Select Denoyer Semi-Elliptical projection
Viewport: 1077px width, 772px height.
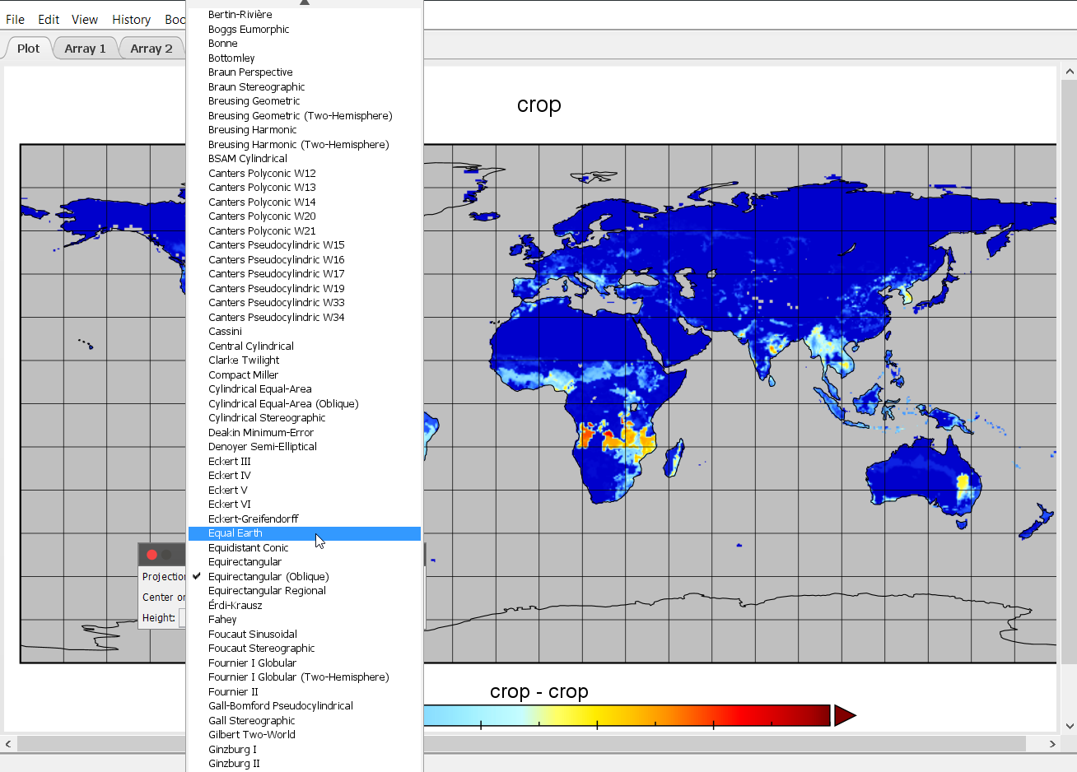point(305,447)
